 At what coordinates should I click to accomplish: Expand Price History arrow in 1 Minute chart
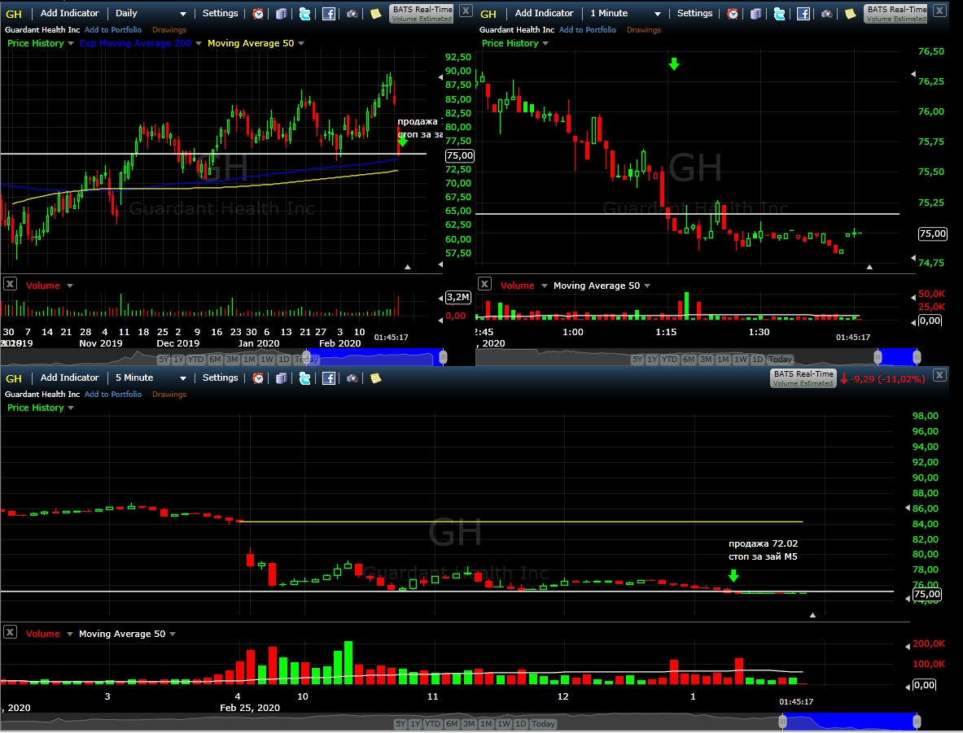pos(545,44)
